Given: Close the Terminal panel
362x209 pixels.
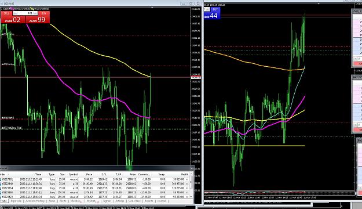Looking at the screenshot, I should pyautogui.click(x=192, y=168).
